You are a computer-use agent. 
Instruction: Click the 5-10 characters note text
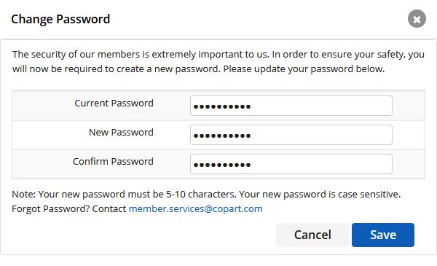(124, 195)
